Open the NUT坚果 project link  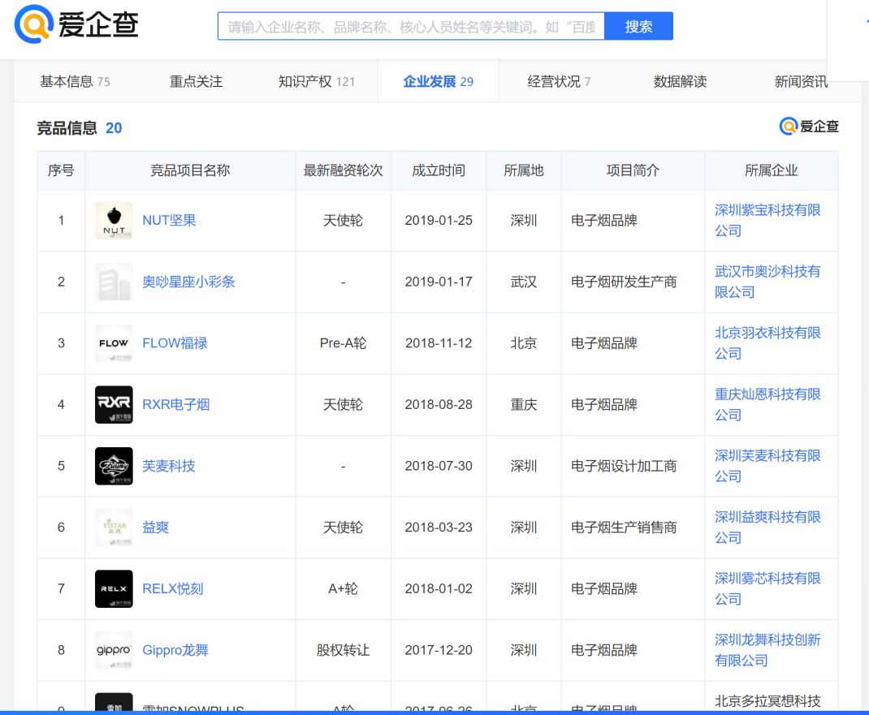click(170, 220)
